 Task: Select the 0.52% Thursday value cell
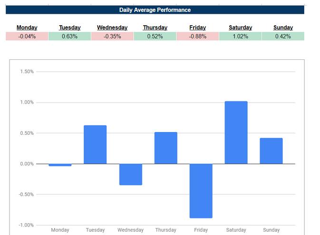pyautogui.click(x=155, y=37)
